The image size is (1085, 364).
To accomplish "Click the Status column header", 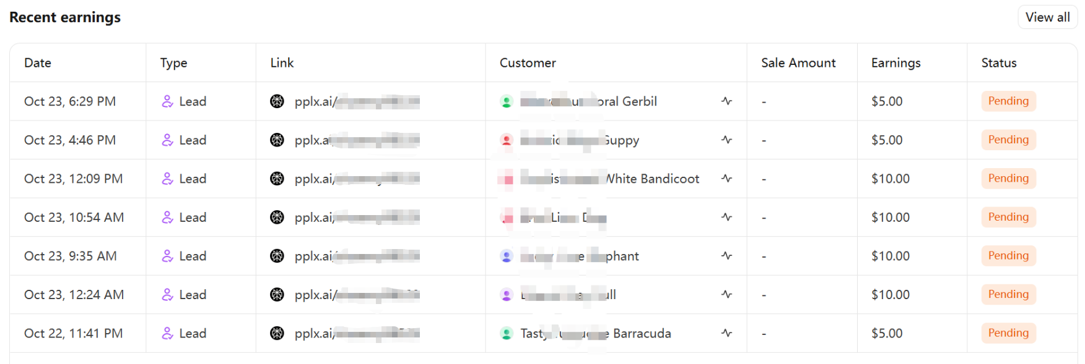I will (x=998, y=63).
